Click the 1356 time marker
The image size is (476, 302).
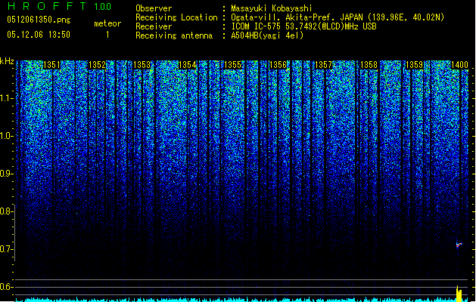tap(278, 65)
